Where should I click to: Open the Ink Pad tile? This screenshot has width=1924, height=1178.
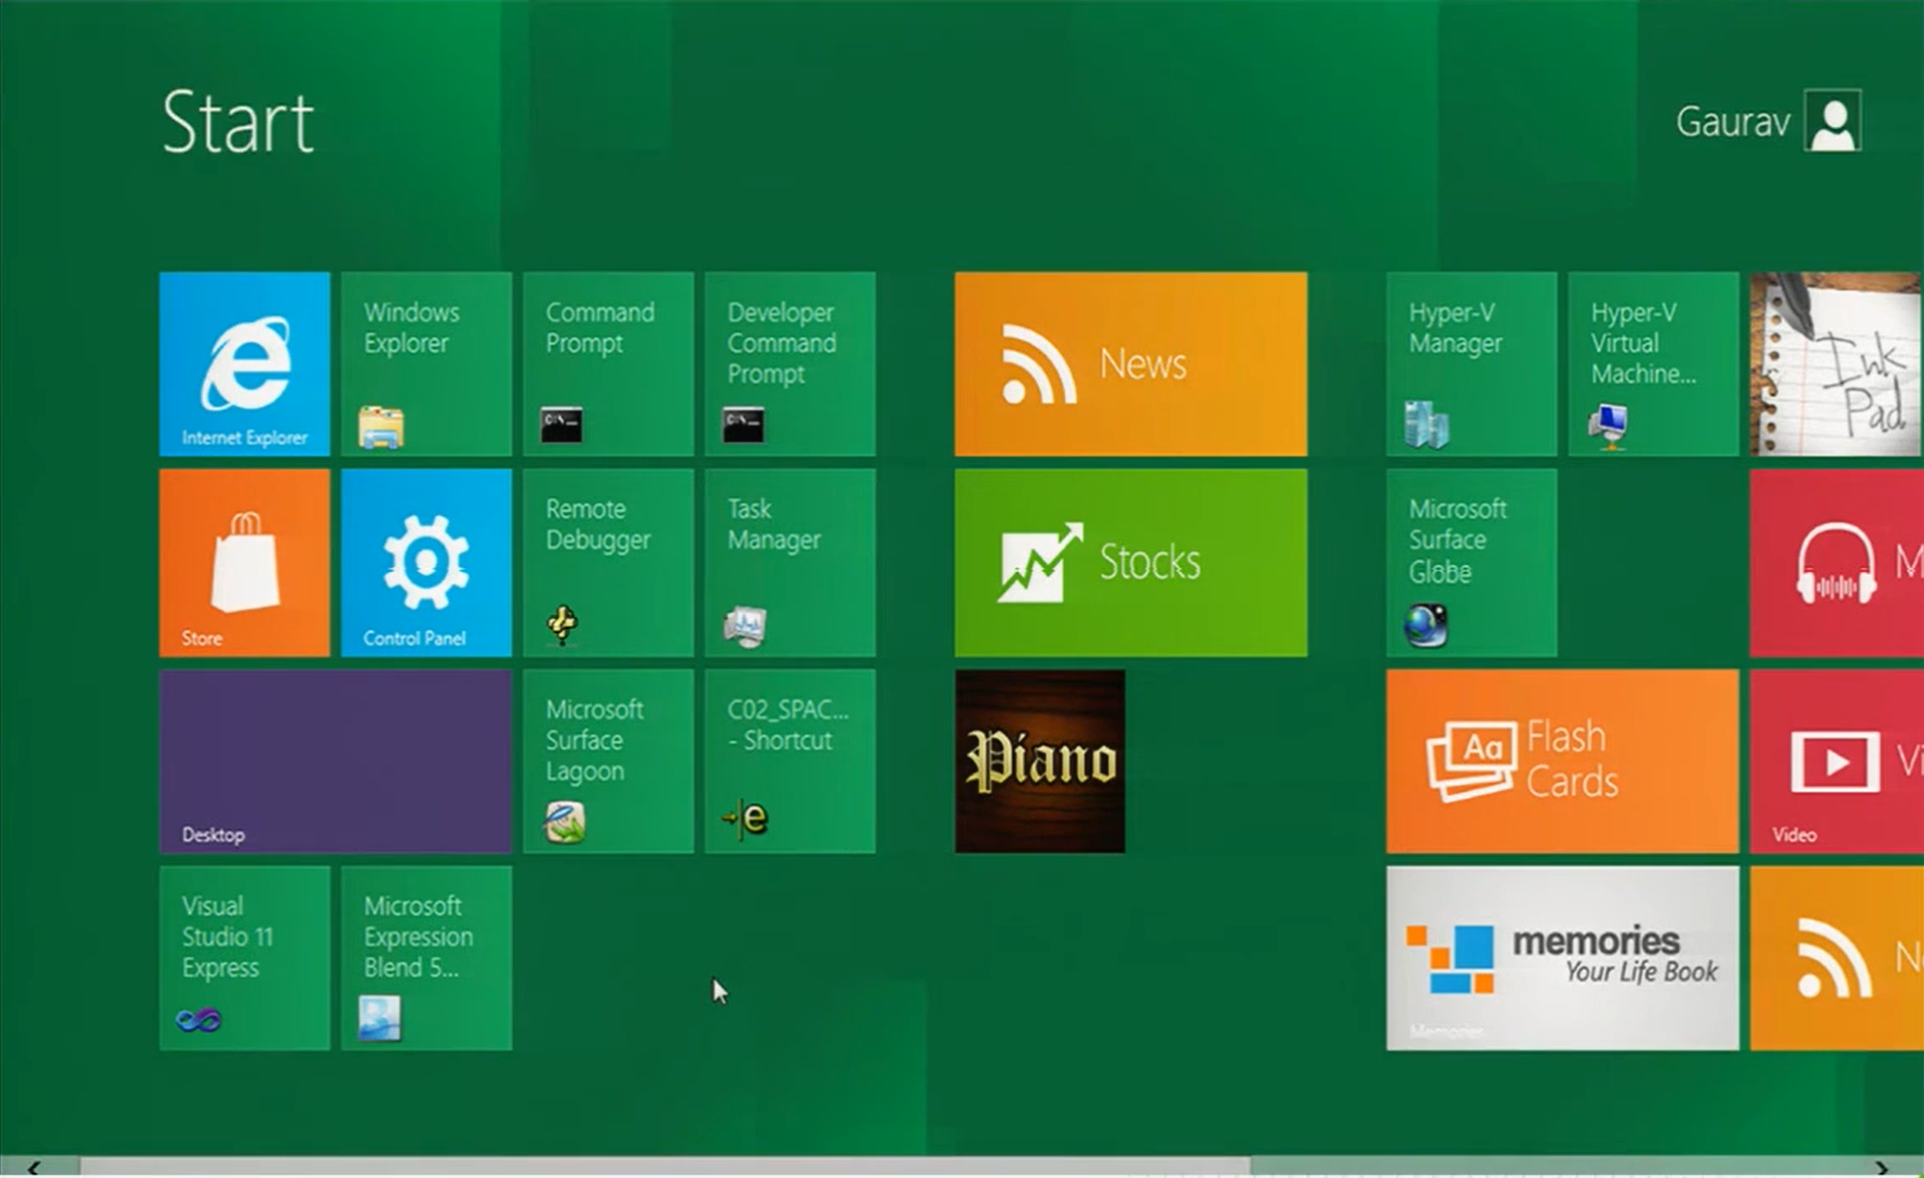point(1836,363)
